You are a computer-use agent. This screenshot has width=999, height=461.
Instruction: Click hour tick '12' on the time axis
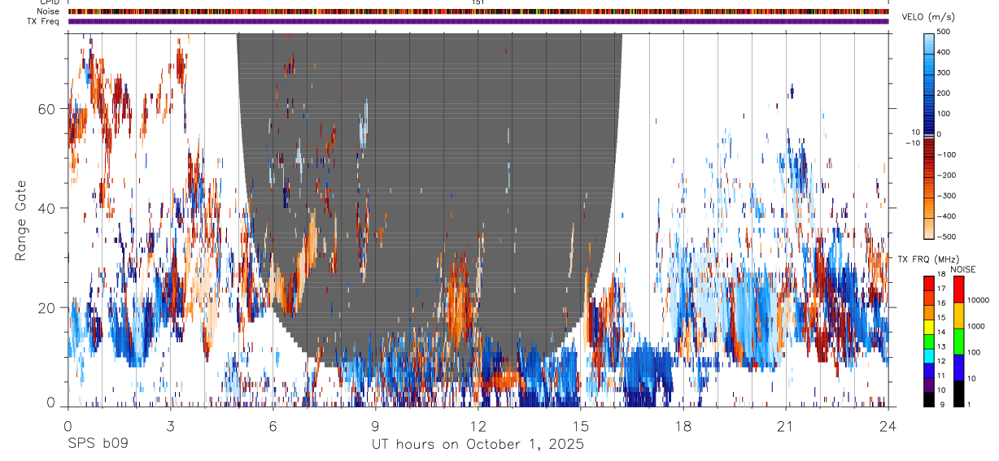pos(478,425)
